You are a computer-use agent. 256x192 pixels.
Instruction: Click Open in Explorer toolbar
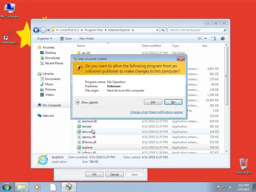(x=66, y=38)
